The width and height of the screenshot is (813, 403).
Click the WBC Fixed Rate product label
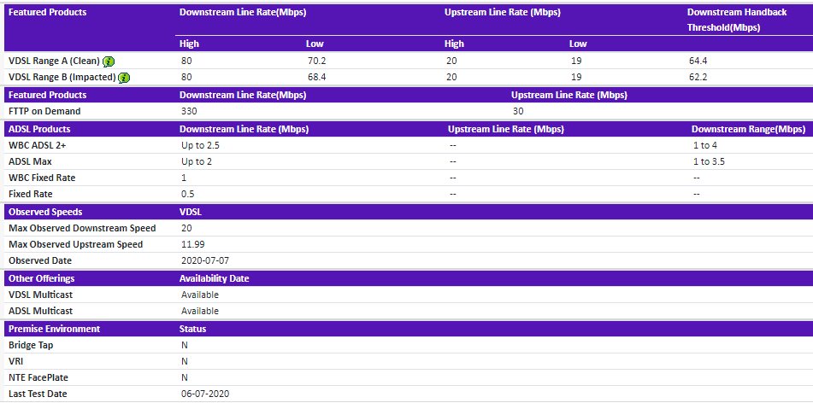click(42, 178)
